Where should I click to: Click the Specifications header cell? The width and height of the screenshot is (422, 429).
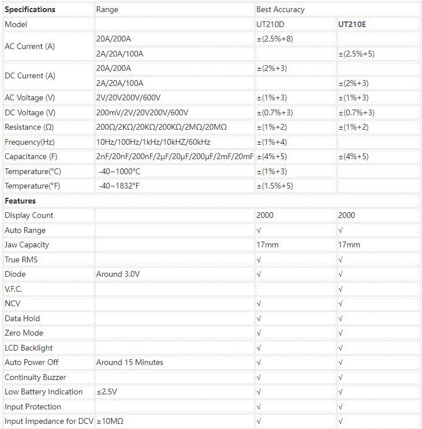(x=48, y=10)
